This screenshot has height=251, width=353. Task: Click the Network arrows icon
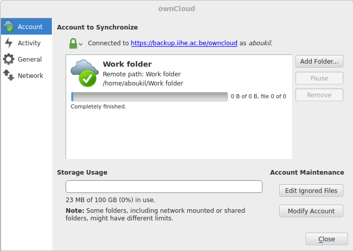pyautogui.click(x=9, y=75)
